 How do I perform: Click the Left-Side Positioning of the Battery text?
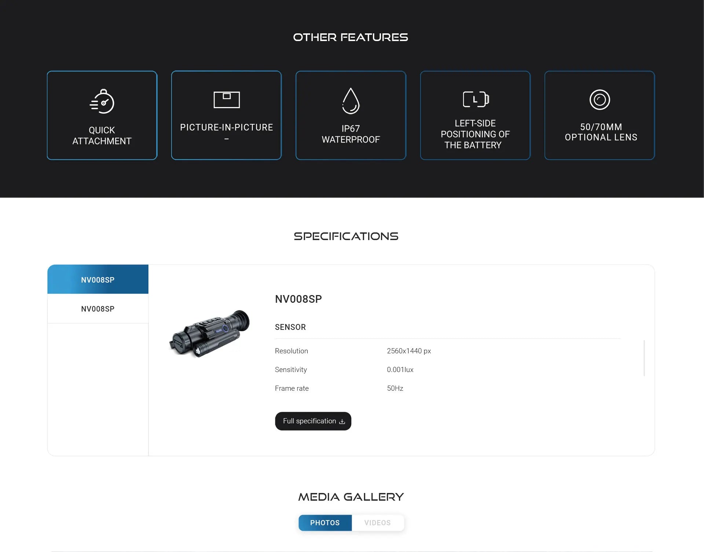click(x=475, y=134)
